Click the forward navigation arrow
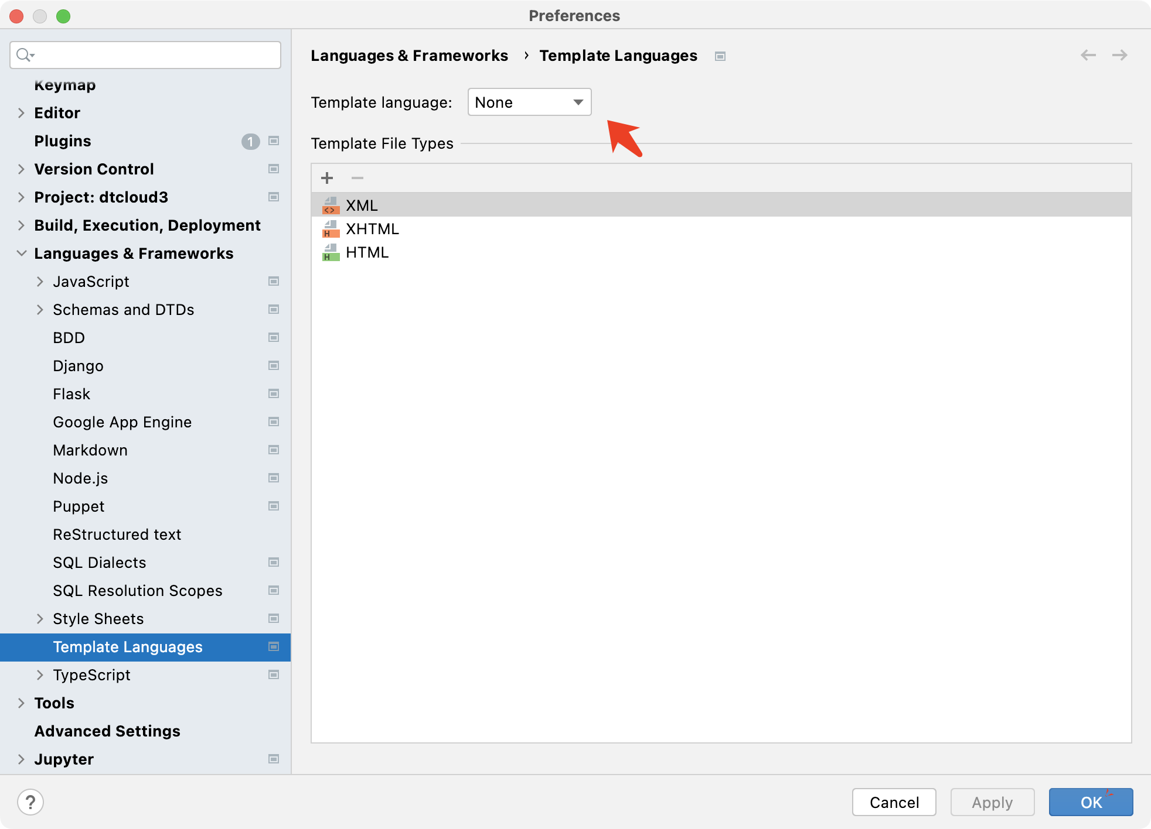 click(x=1120, y=55)
